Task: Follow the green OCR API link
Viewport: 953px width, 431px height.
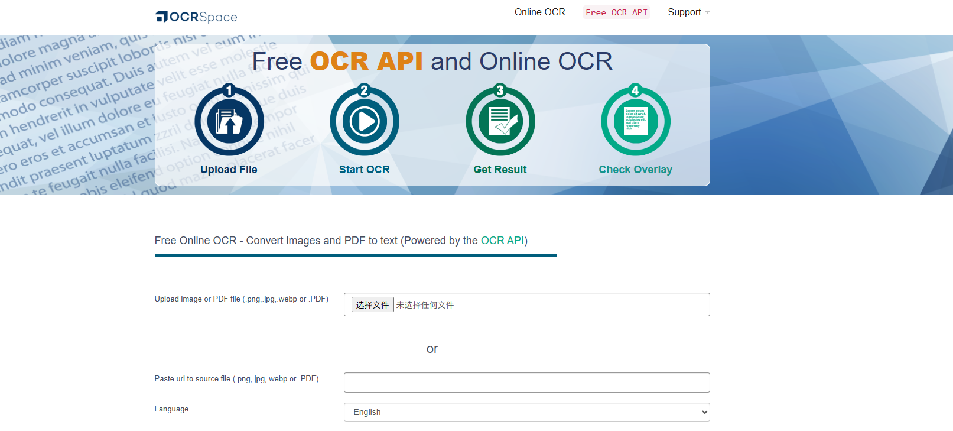Action: (502, 241)
